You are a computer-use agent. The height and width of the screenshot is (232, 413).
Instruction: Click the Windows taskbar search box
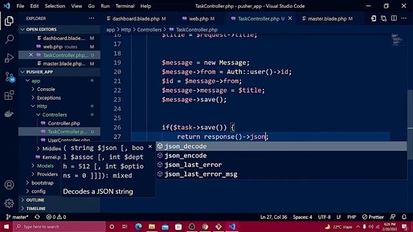(59, 226)
